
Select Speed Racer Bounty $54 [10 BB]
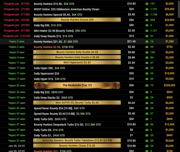pyautogui.click(x=59, y=108)
